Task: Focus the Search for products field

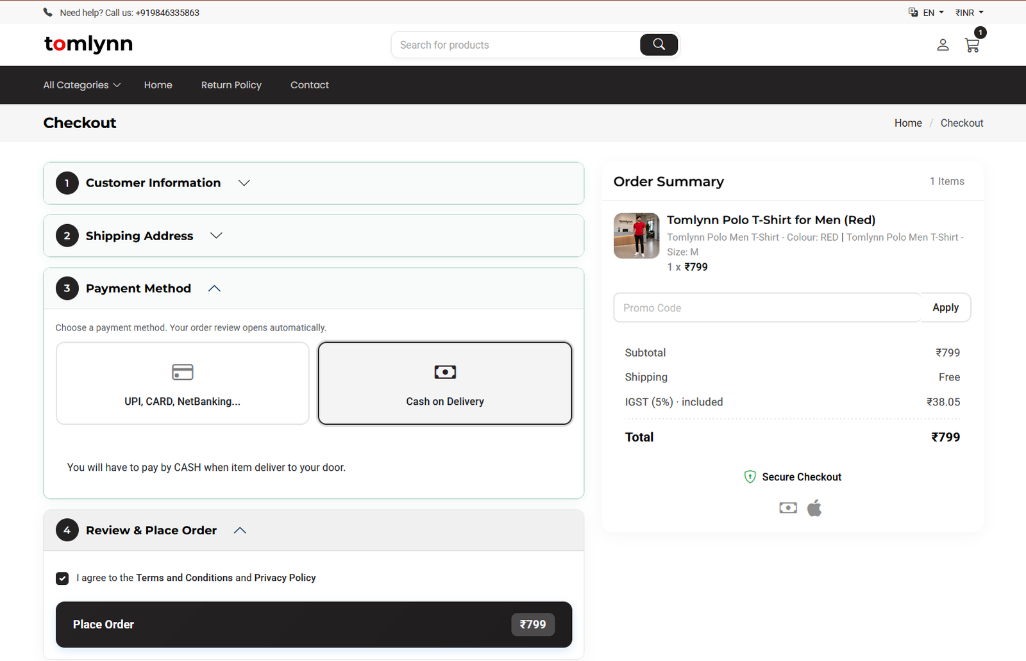Action: click(516, 45)
